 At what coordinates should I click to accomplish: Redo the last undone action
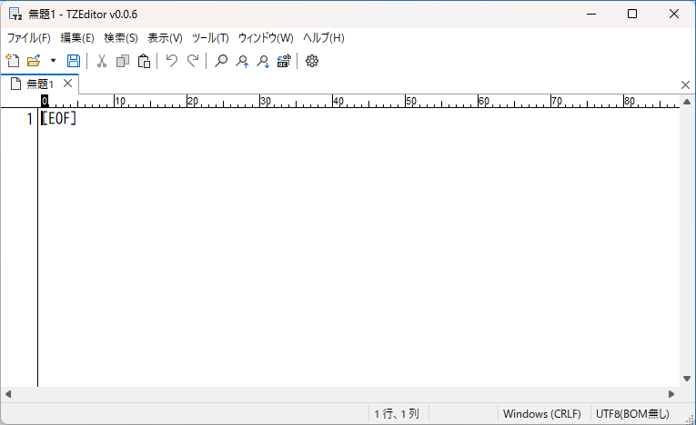coord(193,61)
